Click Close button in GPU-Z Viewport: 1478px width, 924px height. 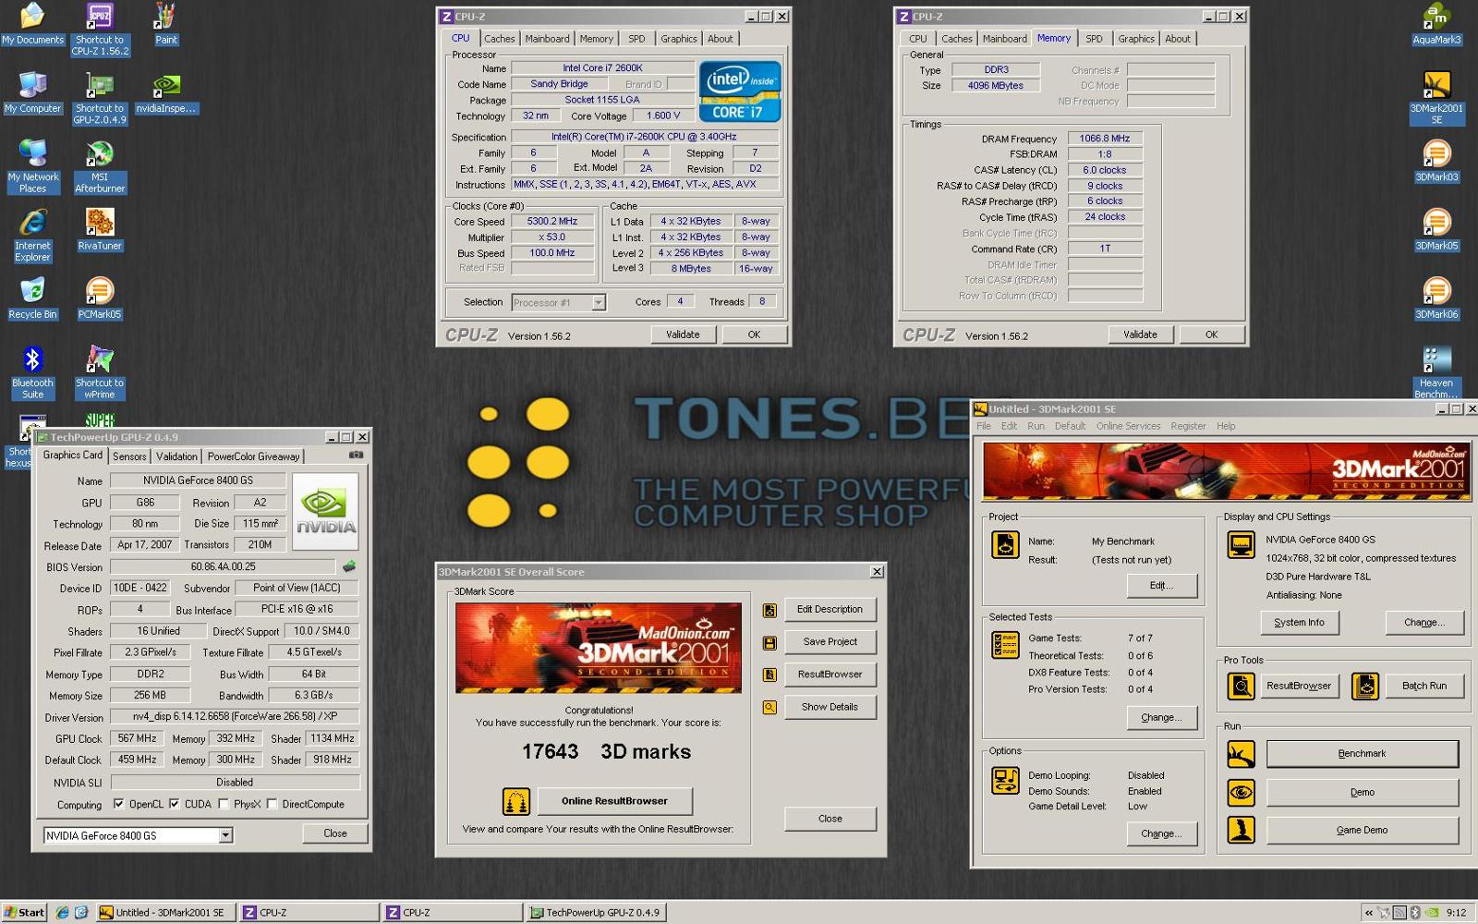(335, 833)
